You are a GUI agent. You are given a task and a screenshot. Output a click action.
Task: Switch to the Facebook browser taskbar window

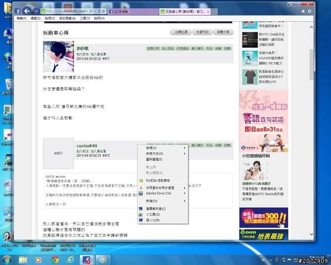point(87,260)
